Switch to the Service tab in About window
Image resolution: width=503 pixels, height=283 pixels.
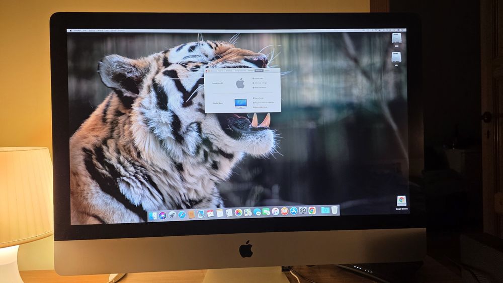tap(267, 71)
